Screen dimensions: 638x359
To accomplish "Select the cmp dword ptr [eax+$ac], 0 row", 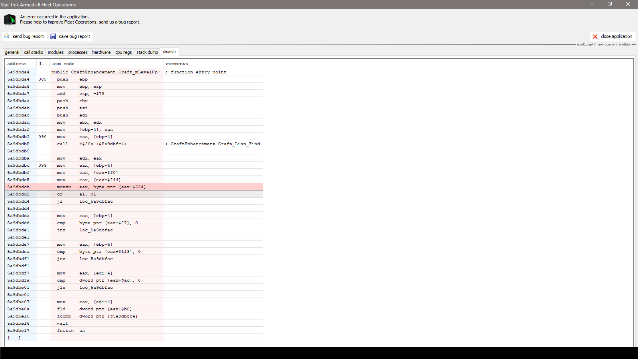I will (x=134, y=280).
